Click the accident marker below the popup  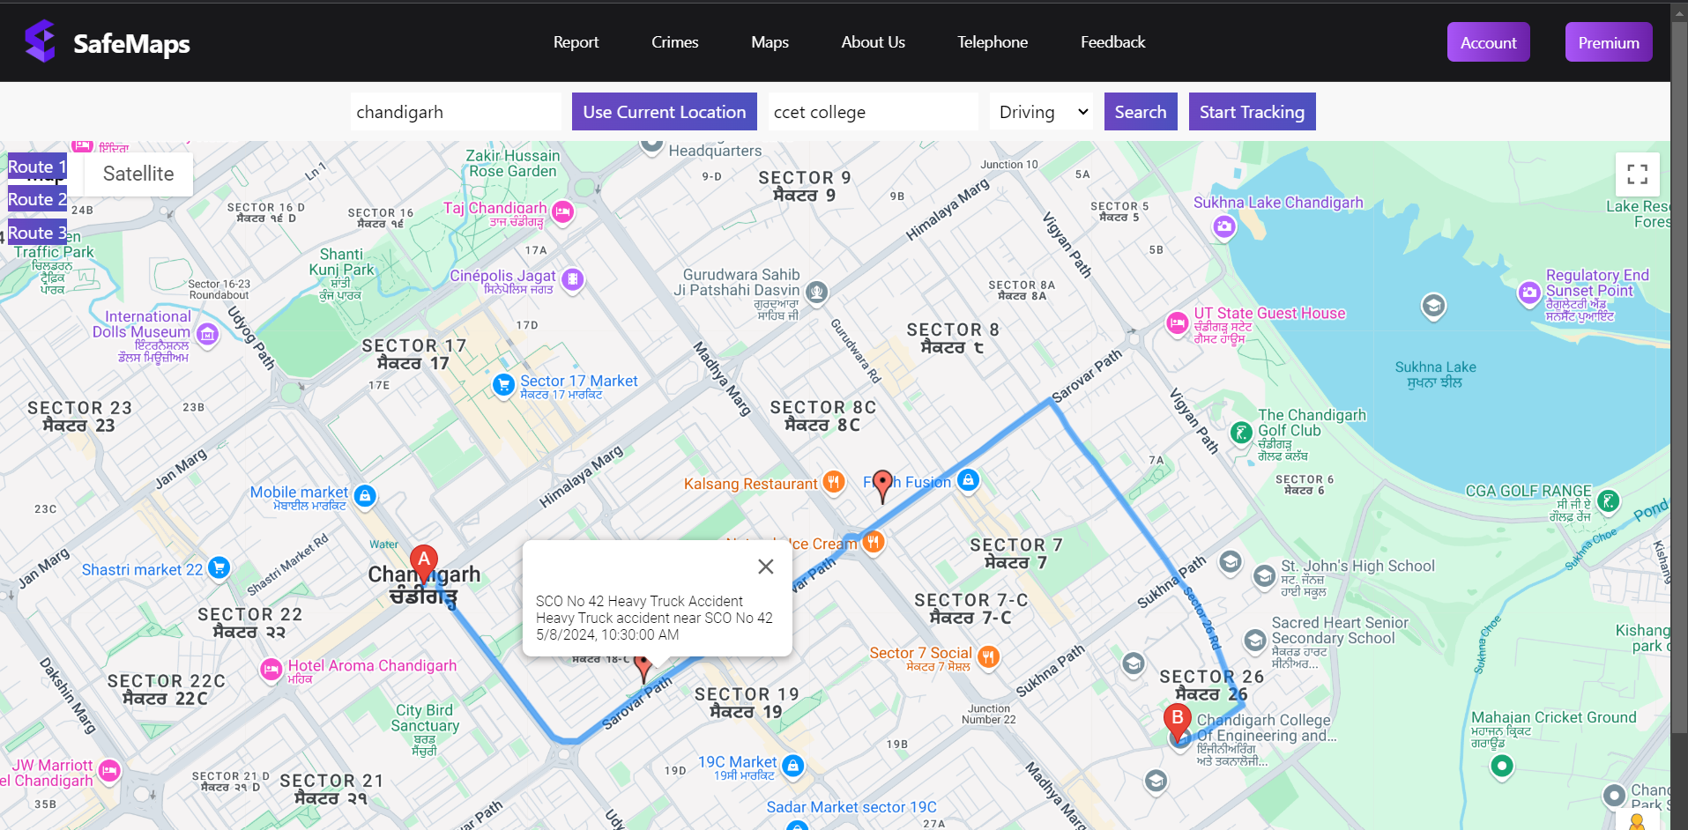pos(643,668)
